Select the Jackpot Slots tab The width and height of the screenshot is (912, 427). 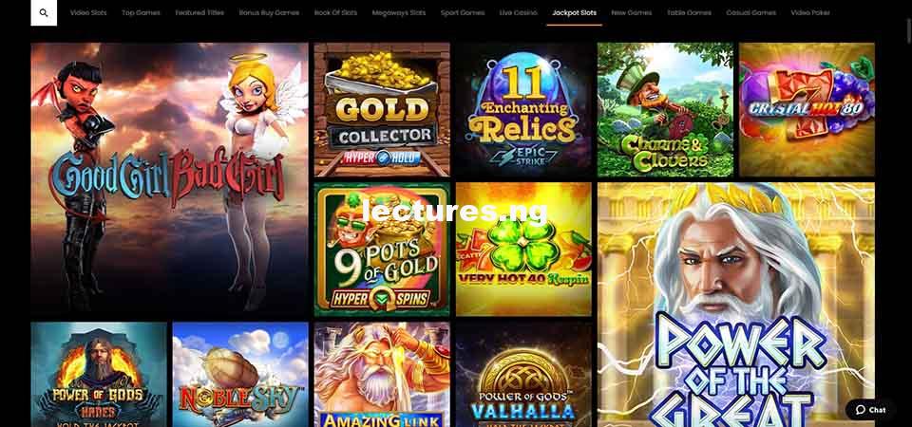[x=574, y=12]
